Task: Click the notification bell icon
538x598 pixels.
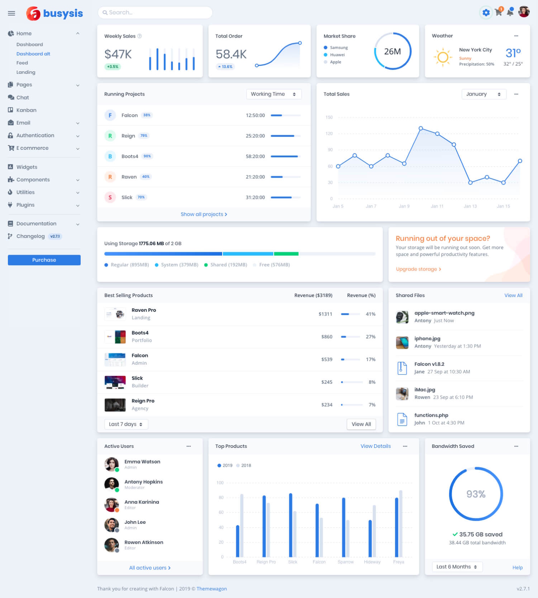Action: pos(510,13)
